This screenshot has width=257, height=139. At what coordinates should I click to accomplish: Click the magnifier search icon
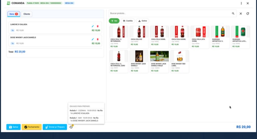[233, 13]
